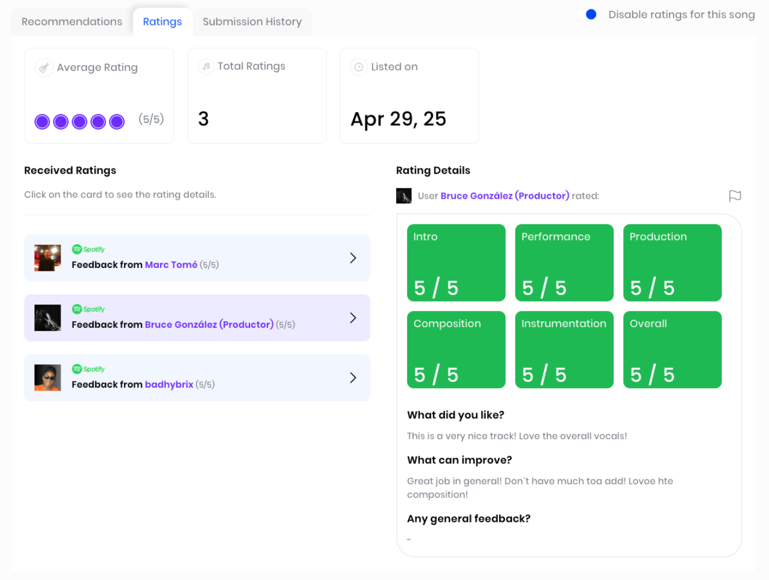Open the Bruce González (Productor) link in the feedback card
Screen dimensions: 769x580
tap(209, 325)
